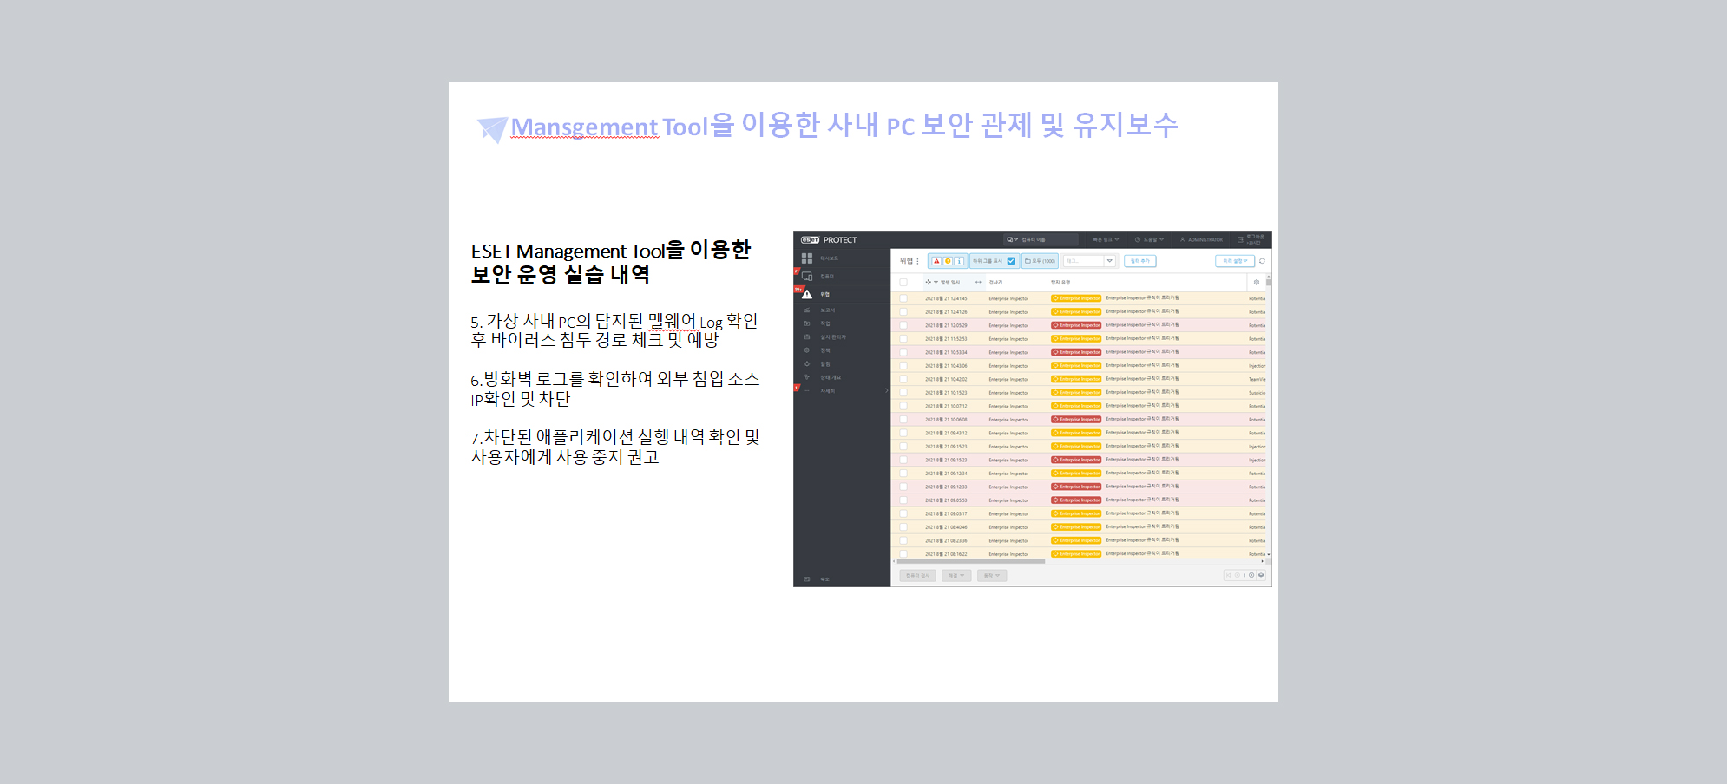Open the Dashboard menu label
Image resolution: width=1727 pixels, height=784 pixels.
[x=830, y=258]
